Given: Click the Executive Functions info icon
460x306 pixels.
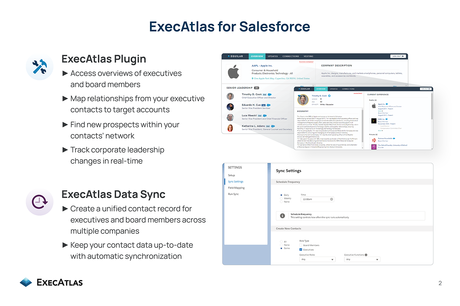Looking at the screenshot, I should click(366, 255).
